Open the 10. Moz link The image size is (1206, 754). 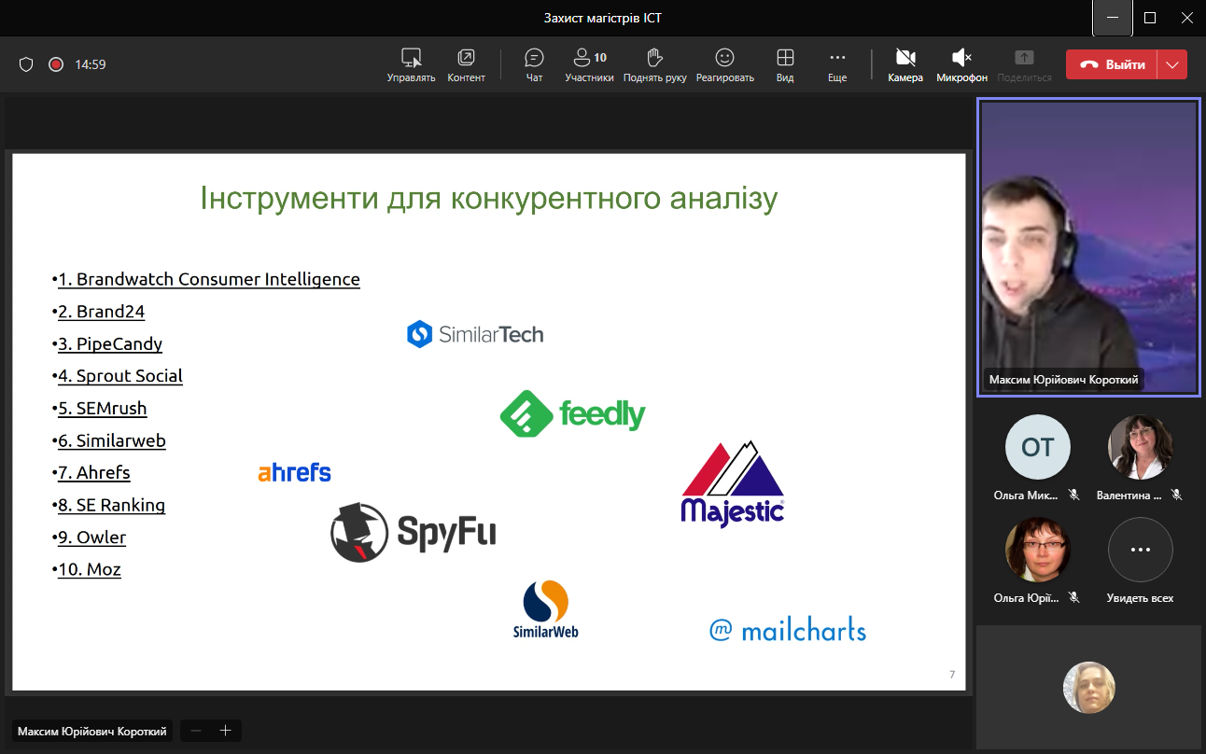coord(90,569)
